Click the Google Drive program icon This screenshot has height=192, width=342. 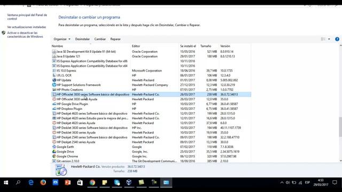(54, 151)
